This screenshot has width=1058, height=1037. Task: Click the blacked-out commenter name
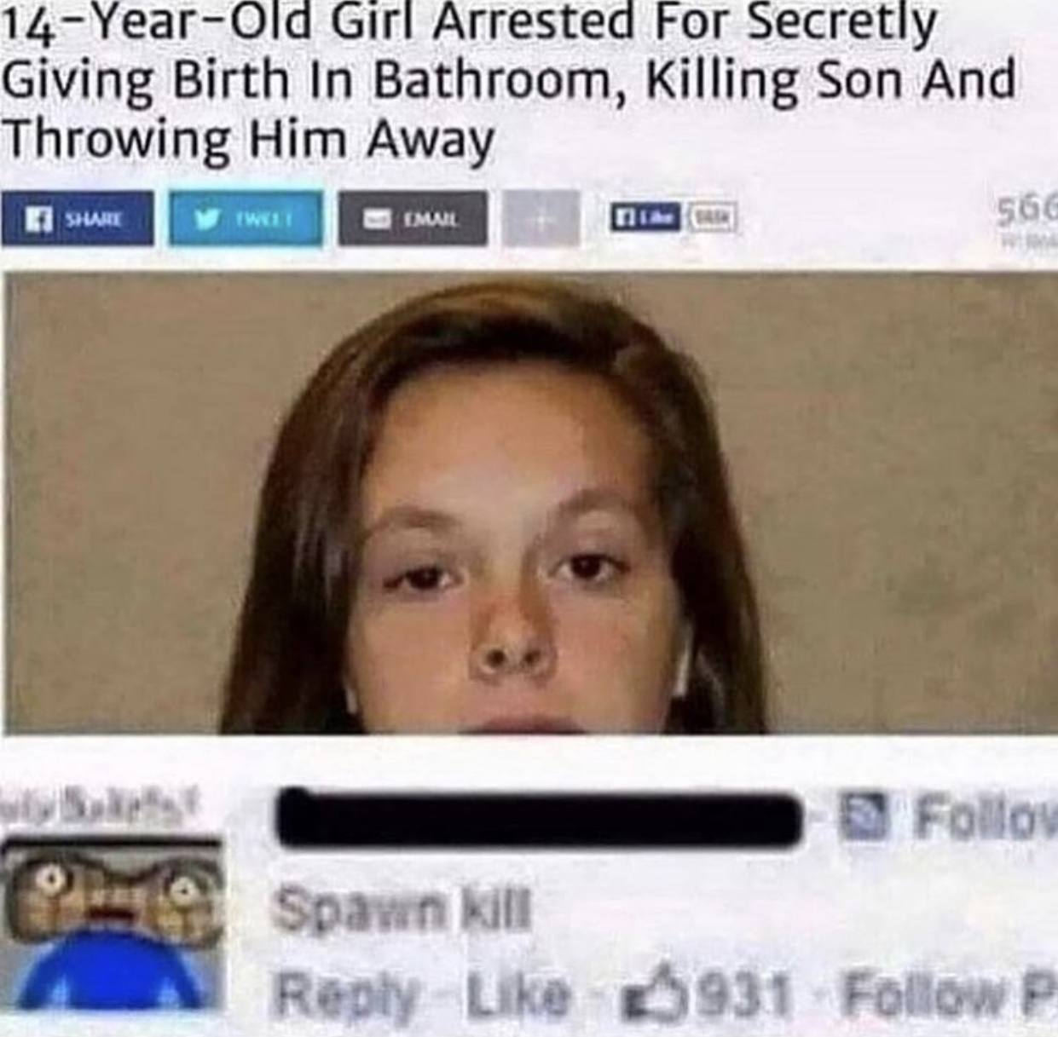(x=541, y=819)
